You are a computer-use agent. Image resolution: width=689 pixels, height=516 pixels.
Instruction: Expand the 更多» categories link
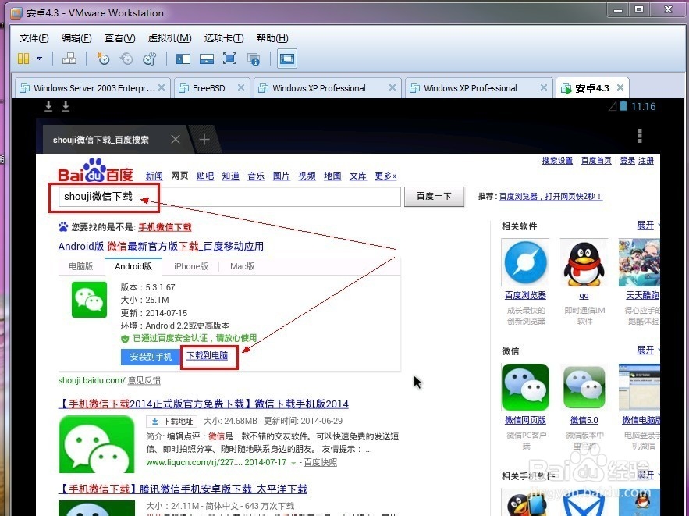385,176
